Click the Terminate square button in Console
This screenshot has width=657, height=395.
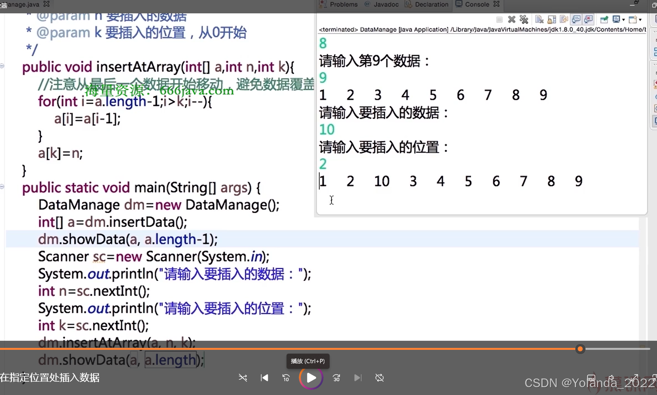coord(500,20)
